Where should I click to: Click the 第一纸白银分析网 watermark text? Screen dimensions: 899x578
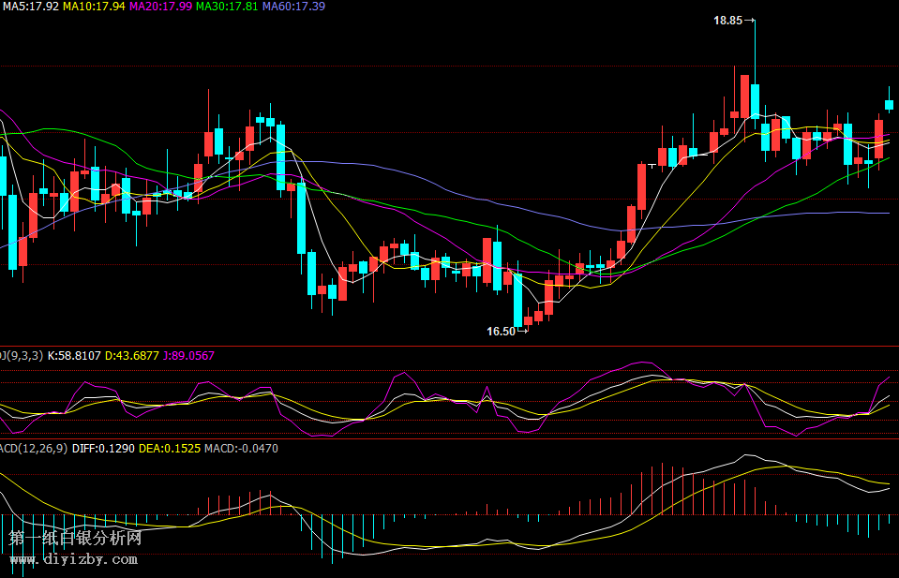pyautogui.click(x=75, y=539)
